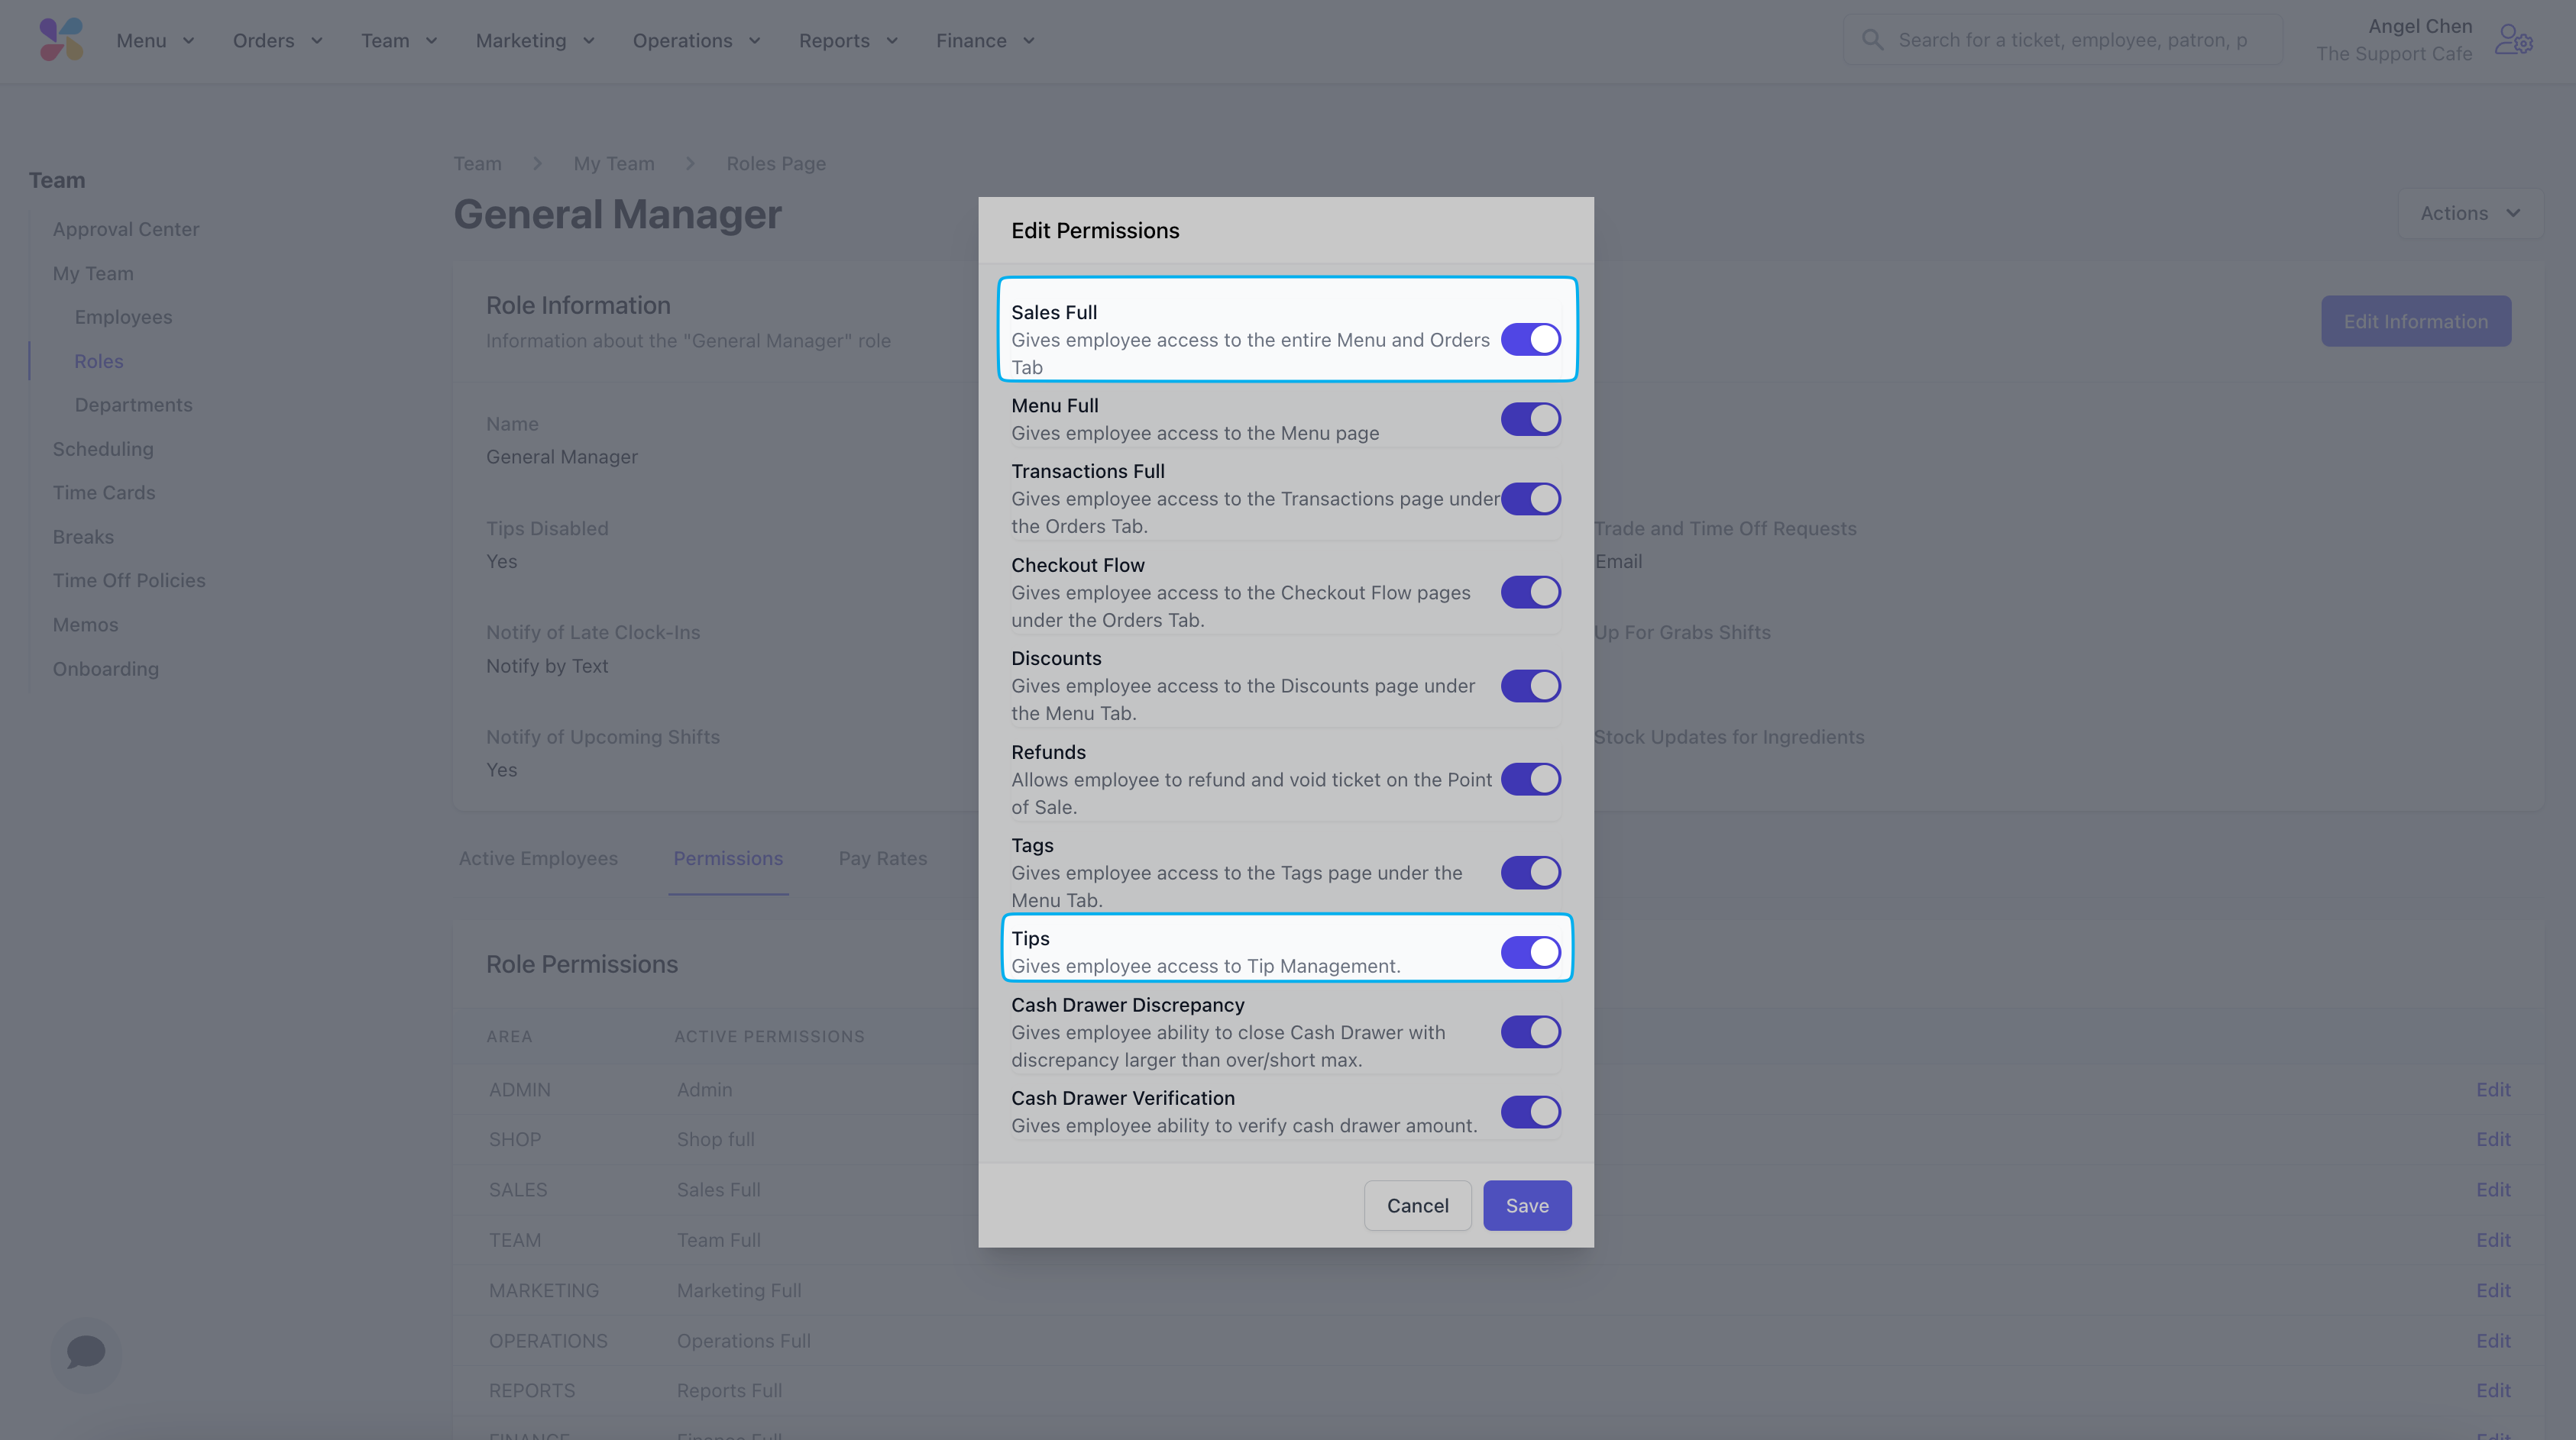Viewport: 2576px width, 1440px height.
Task: Open the Active Employees tab
Action: pyautogui.click(x=538, y=858)
